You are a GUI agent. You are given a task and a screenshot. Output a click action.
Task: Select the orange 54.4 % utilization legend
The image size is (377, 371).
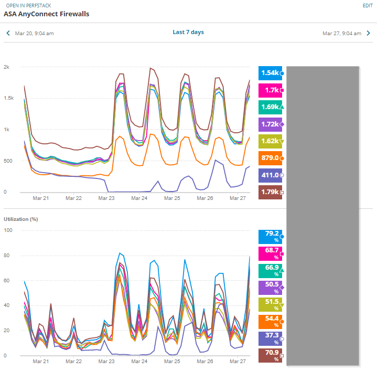(270, 322)
